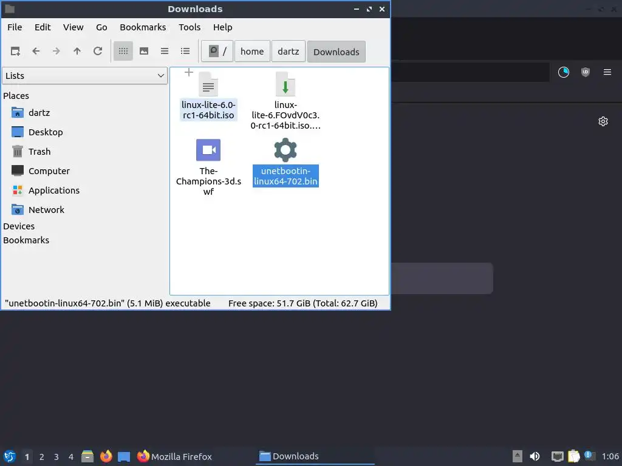Open the volume control tray icon
The image size is (622, 466).
(535, 456)
